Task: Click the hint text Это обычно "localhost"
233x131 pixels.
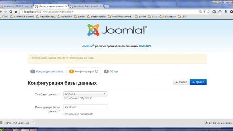Action: pos(78,114)
